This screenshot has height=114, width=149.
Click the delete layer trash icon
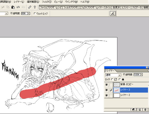[x=145, y=110]
